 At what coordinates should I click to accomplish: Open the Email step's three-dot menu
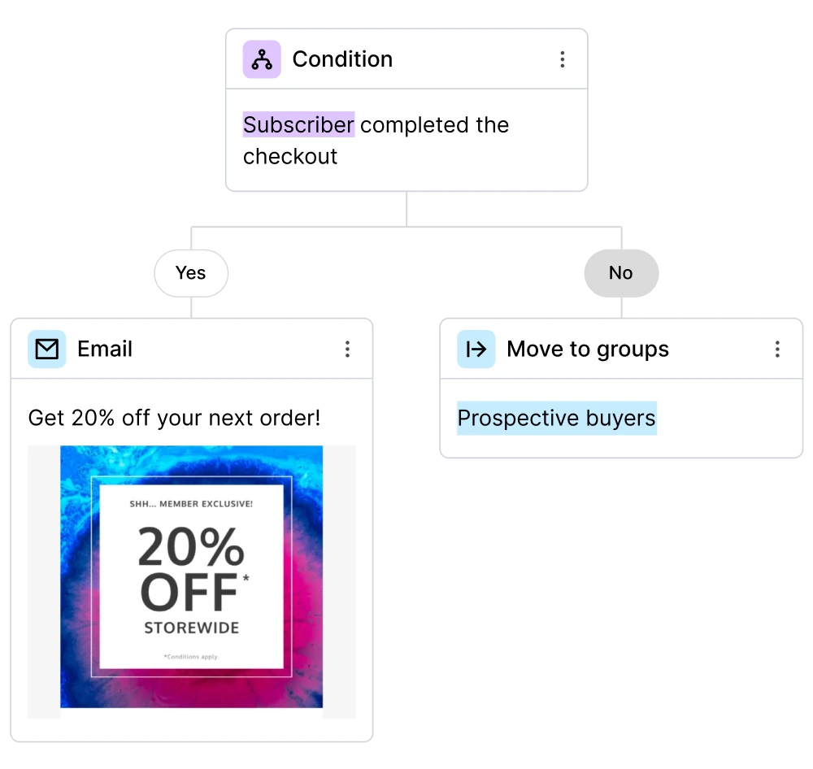click(347, 349)
